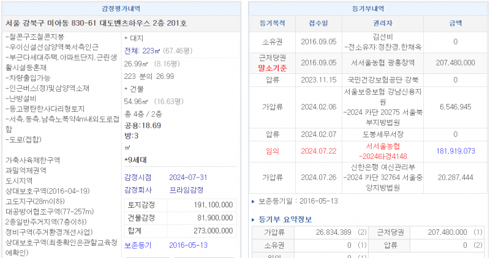Screen dimensions: 490x258
Task: Click the 보존등기일 bullet arrow
Action: (254, 201)
